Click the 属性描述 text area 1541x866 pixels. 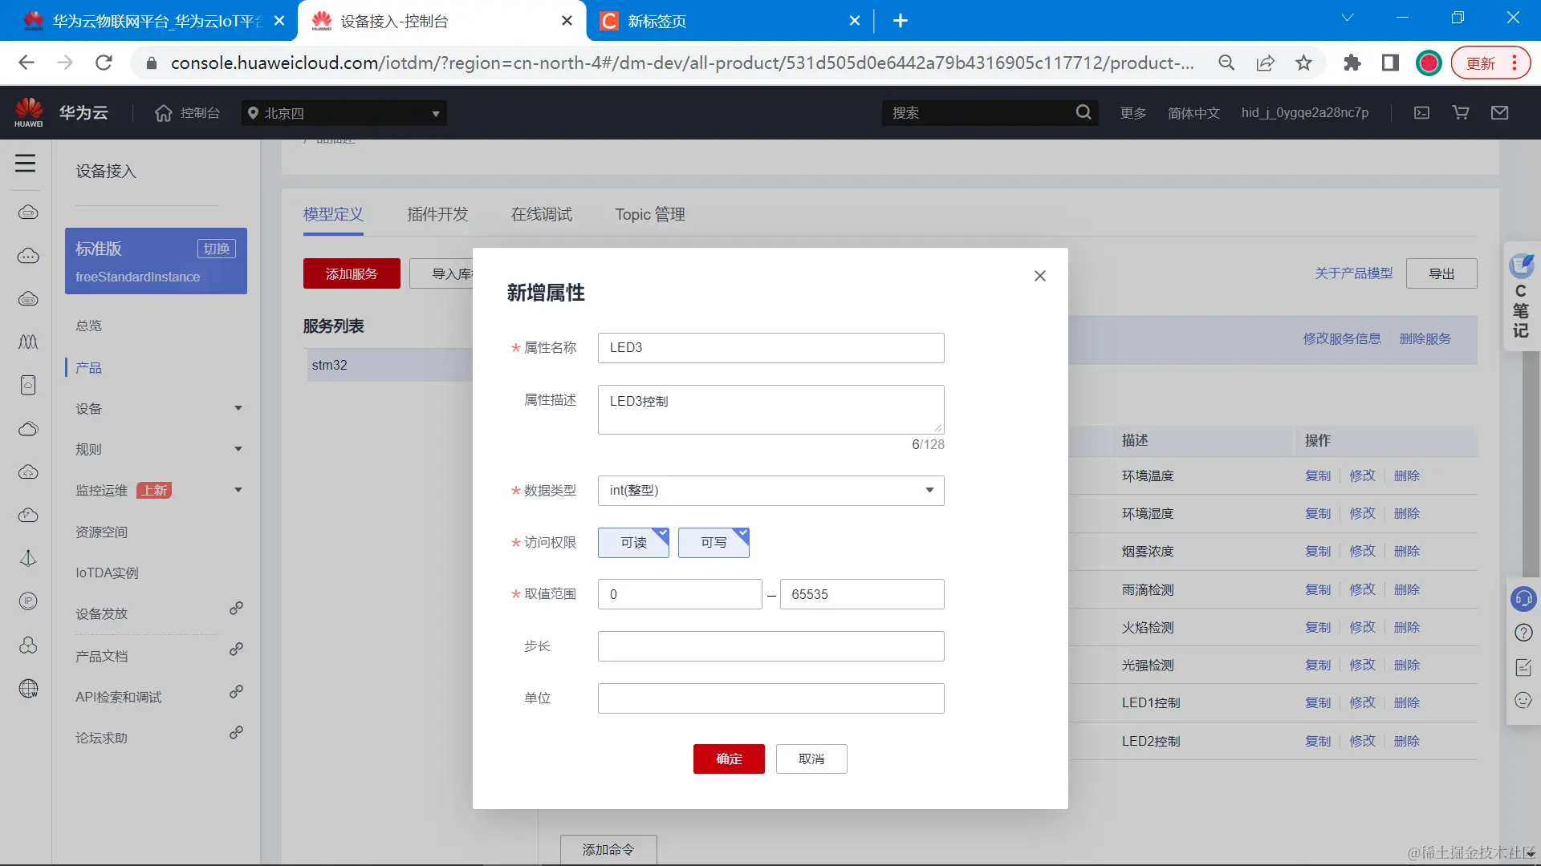(770, 410)
